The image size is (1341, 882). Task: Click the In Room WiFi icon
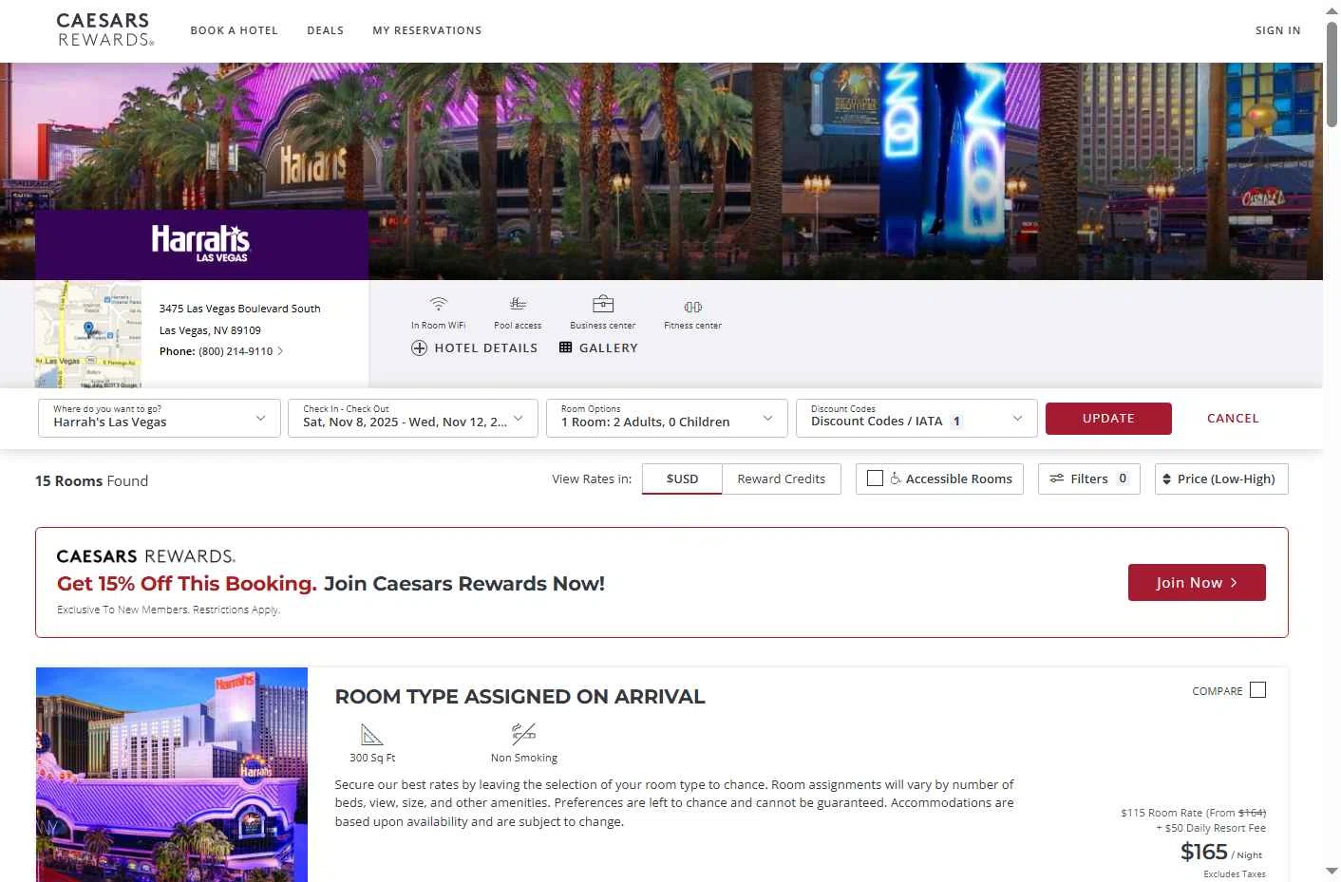[x=438, y=304]
